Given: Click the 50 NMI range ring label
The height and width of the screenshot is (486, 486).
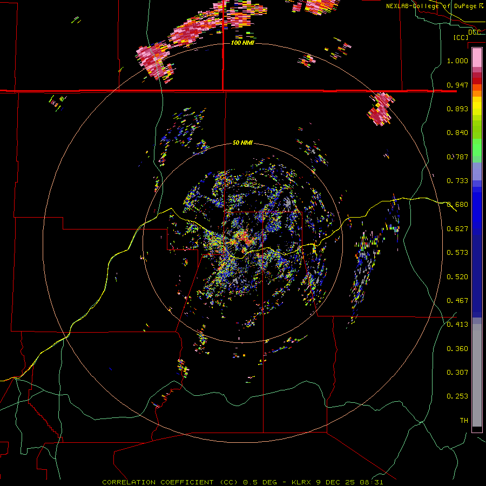Looking at the screenshot, I should coord(242,143).
